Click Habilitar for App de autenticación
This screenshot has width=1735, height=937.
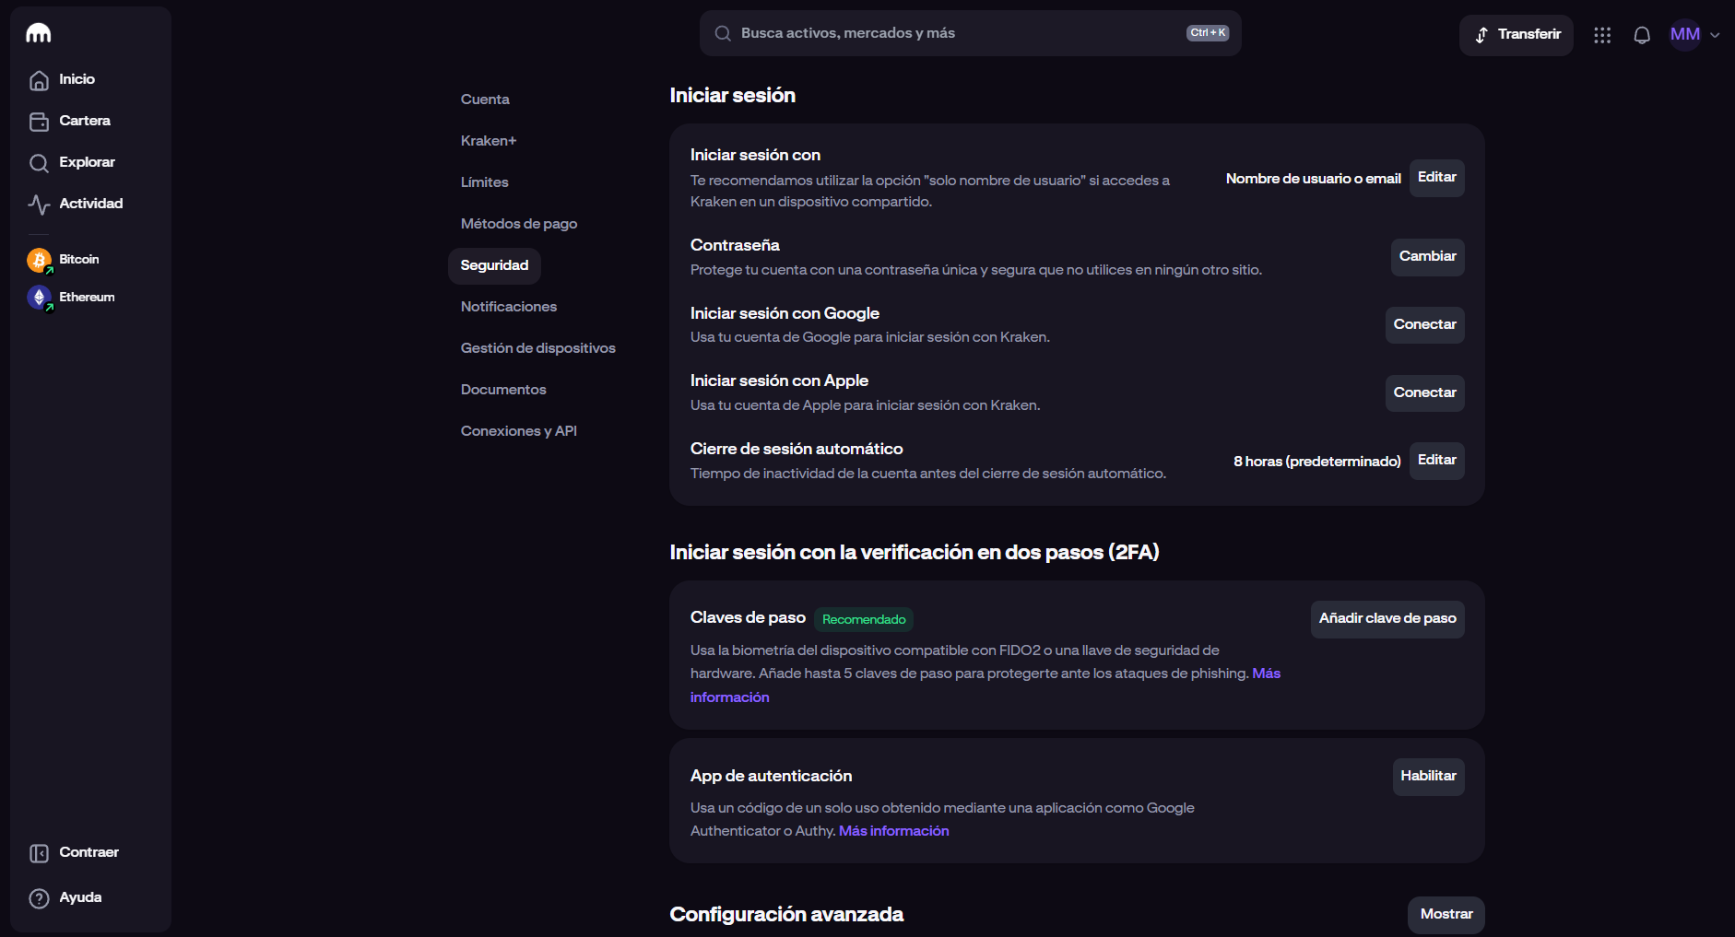coord(1428,777)
